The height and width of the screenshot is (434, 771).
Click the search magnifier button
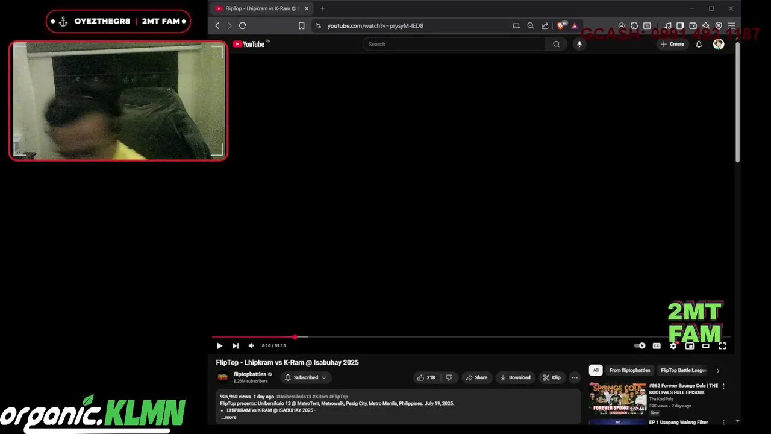coord(556,44)
